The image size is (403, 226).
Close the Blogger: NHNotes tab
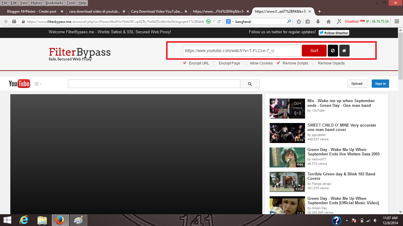[x=62, y=11]
